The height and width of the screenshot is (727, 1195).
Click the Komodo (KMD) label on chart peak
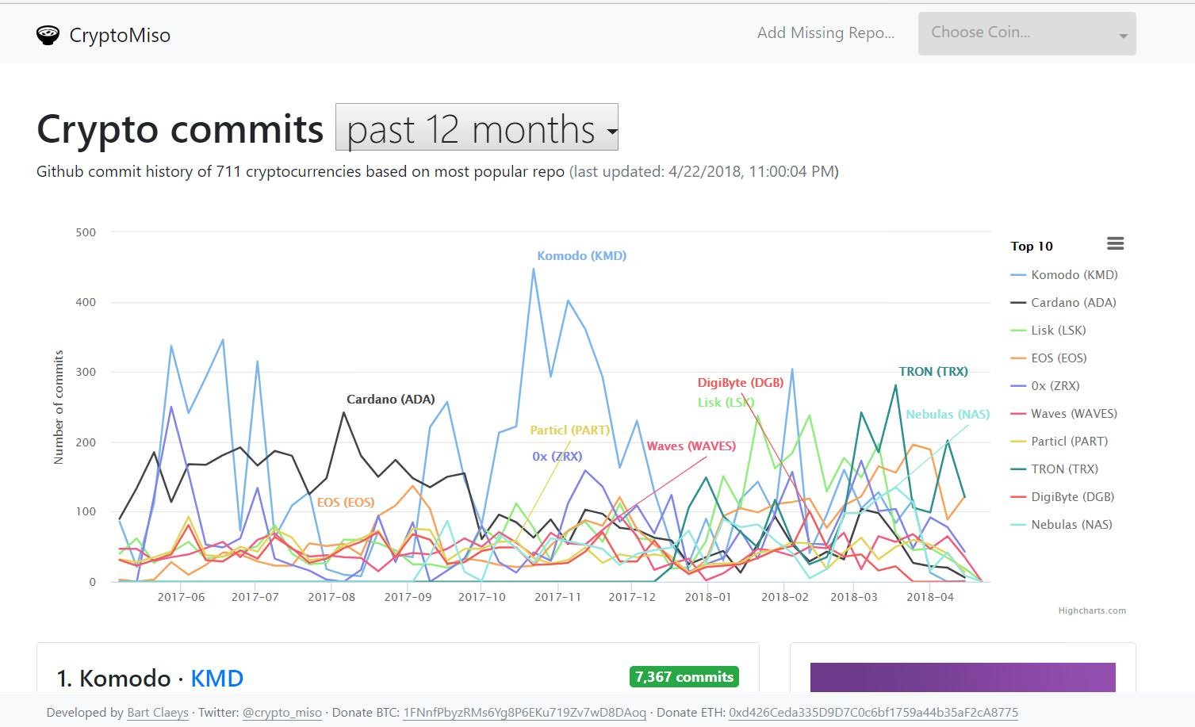(582, 256)
